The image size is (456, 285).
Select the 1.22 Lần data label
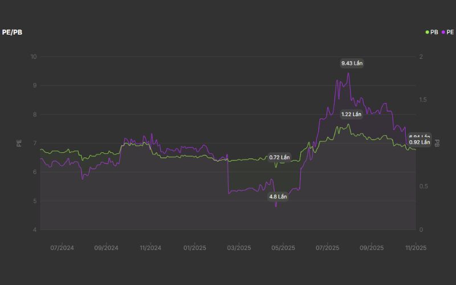tap(351, 114)
